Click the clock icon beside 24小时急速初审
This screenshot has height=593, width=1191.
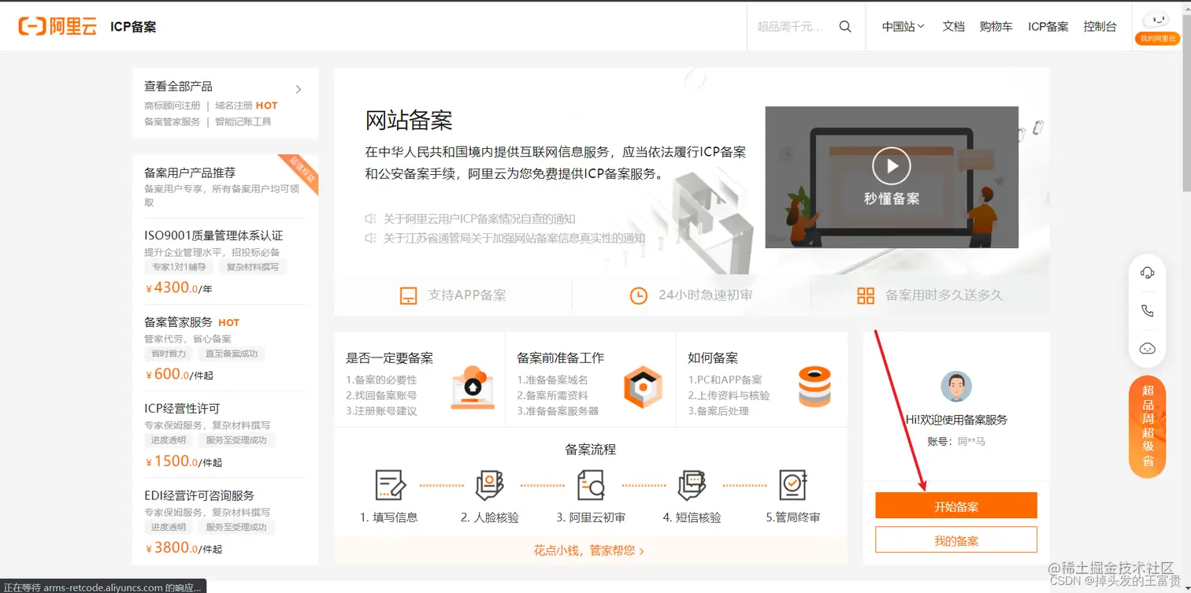click(x=638, y=295)
